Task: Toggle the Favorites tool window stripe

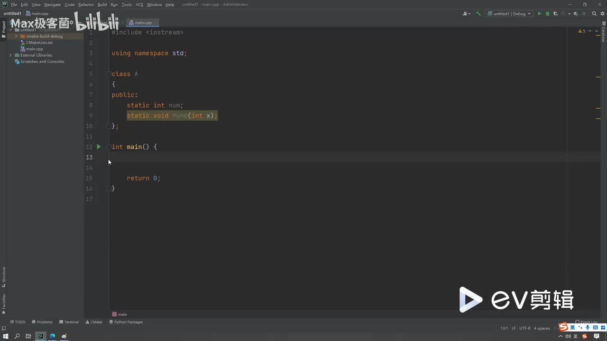Action: 4,304
